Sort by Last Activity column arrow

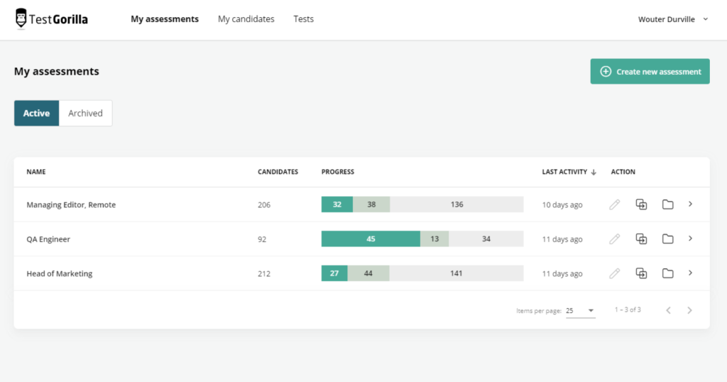point(594,172)
